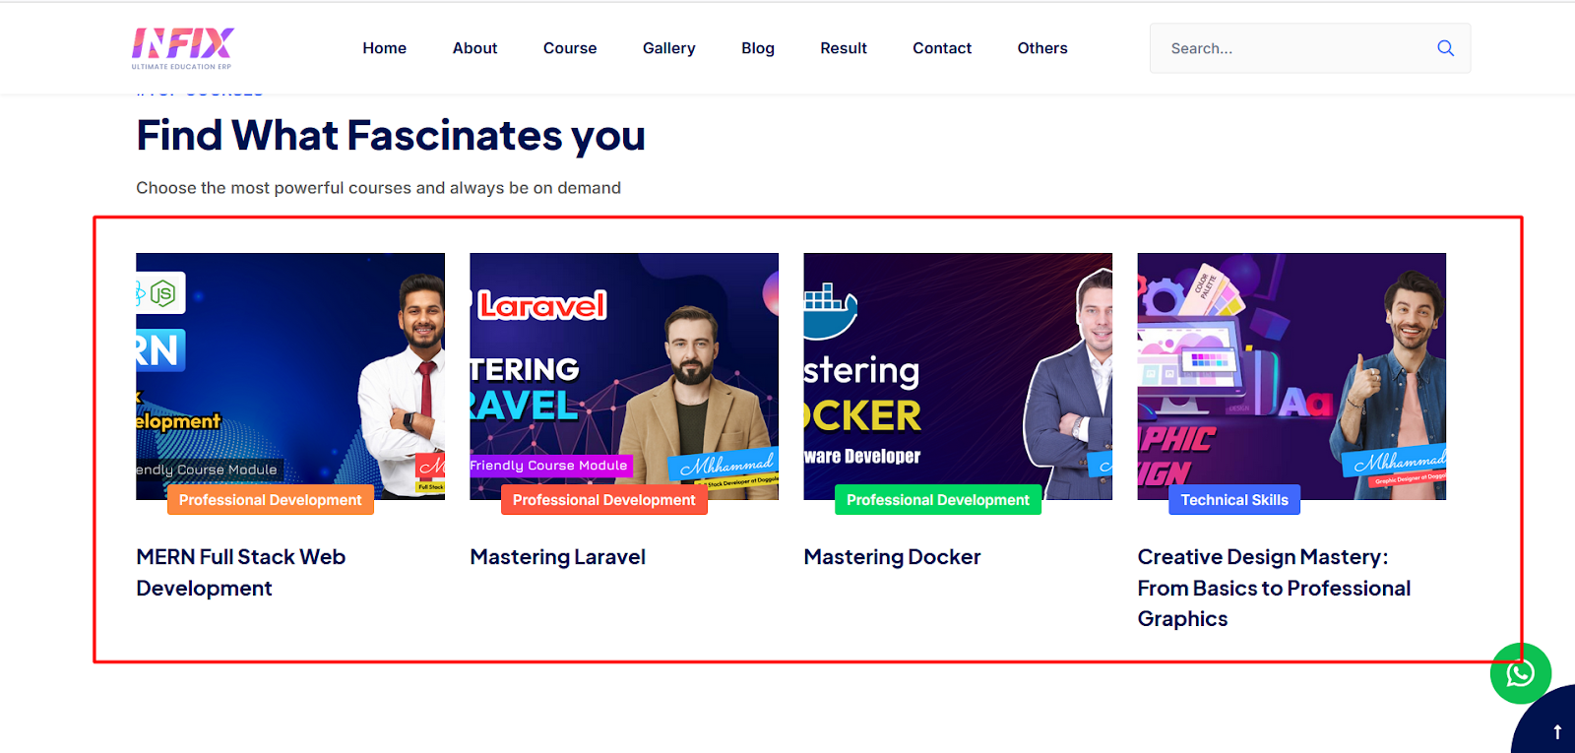This screenshot has width=1575, height=753.
Task: Click the search magnifier icon
Action: coord(1445,48)
